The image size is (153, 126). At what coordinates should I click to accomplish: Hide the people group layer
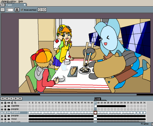2,109
